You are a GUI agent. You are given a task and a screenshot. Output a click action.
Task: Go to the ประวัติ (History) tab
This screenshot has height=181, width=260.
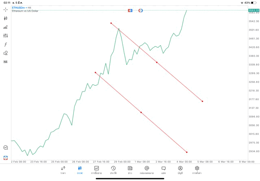pyautogui.click(x=113, y=170)
